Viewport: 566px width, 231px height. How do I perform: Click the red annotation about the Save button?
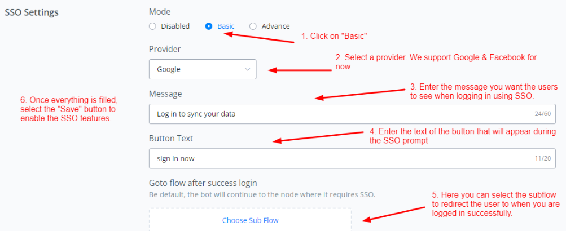coord(69,109)
